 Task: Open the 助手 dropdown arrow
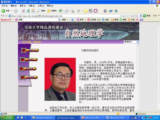85,20
